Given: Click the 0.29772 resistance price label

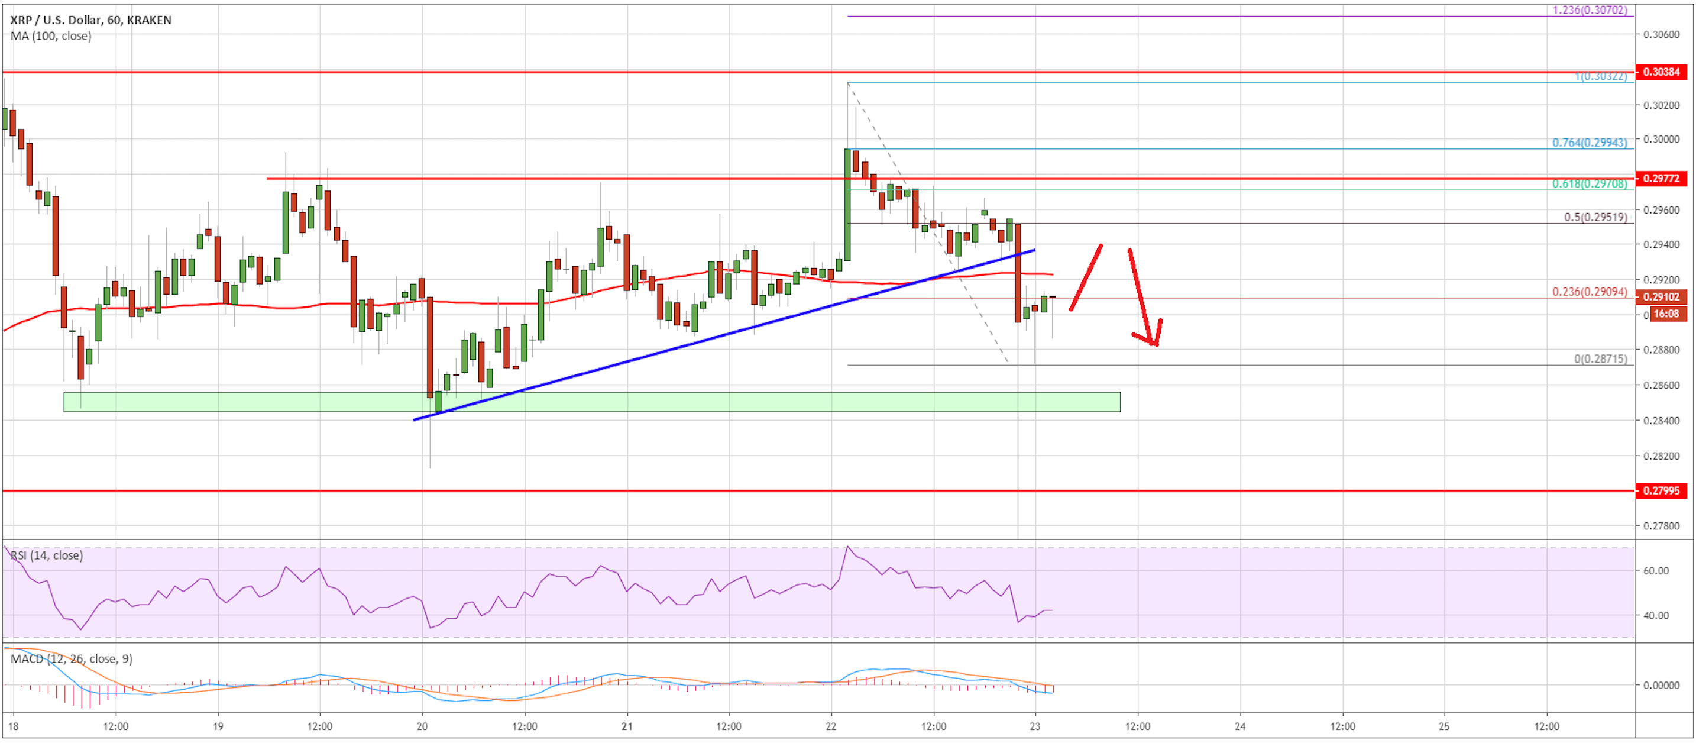Looking at the screenshot, I should (x=1661, y=179).
